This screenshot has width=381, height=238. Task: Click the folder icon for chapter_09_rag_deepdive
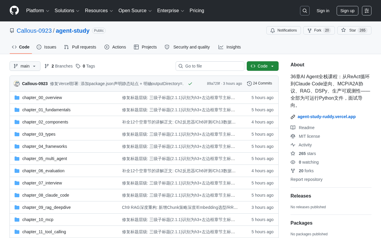(x=17, y=207)
